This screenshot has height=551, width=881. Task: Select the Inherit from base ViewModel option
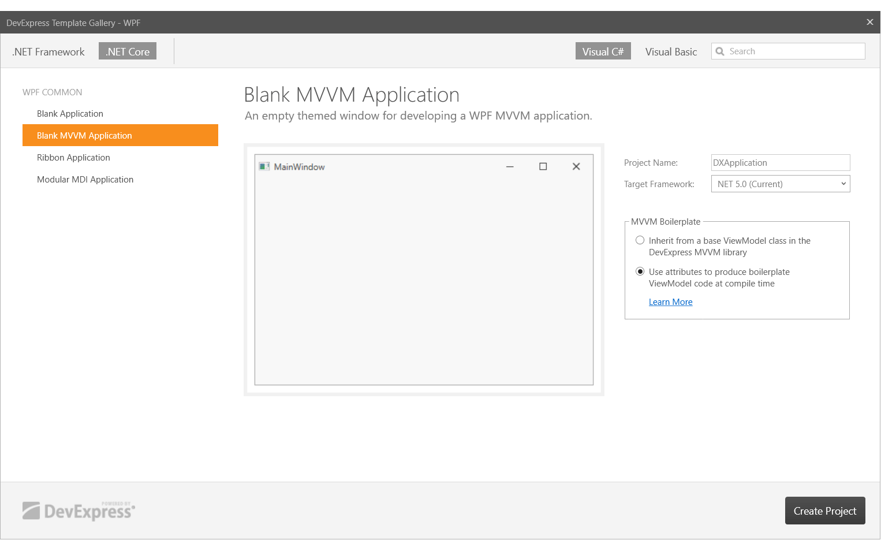(x=640, y=240)
